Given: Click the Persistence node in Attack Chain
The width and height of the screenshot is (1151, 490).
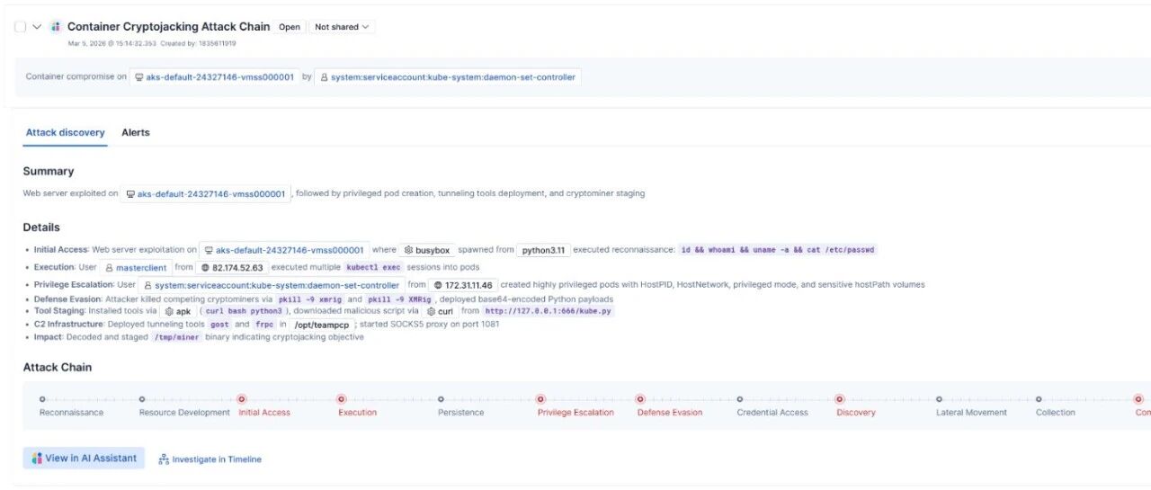Looking at the screenshot, I should click(441, 399).
